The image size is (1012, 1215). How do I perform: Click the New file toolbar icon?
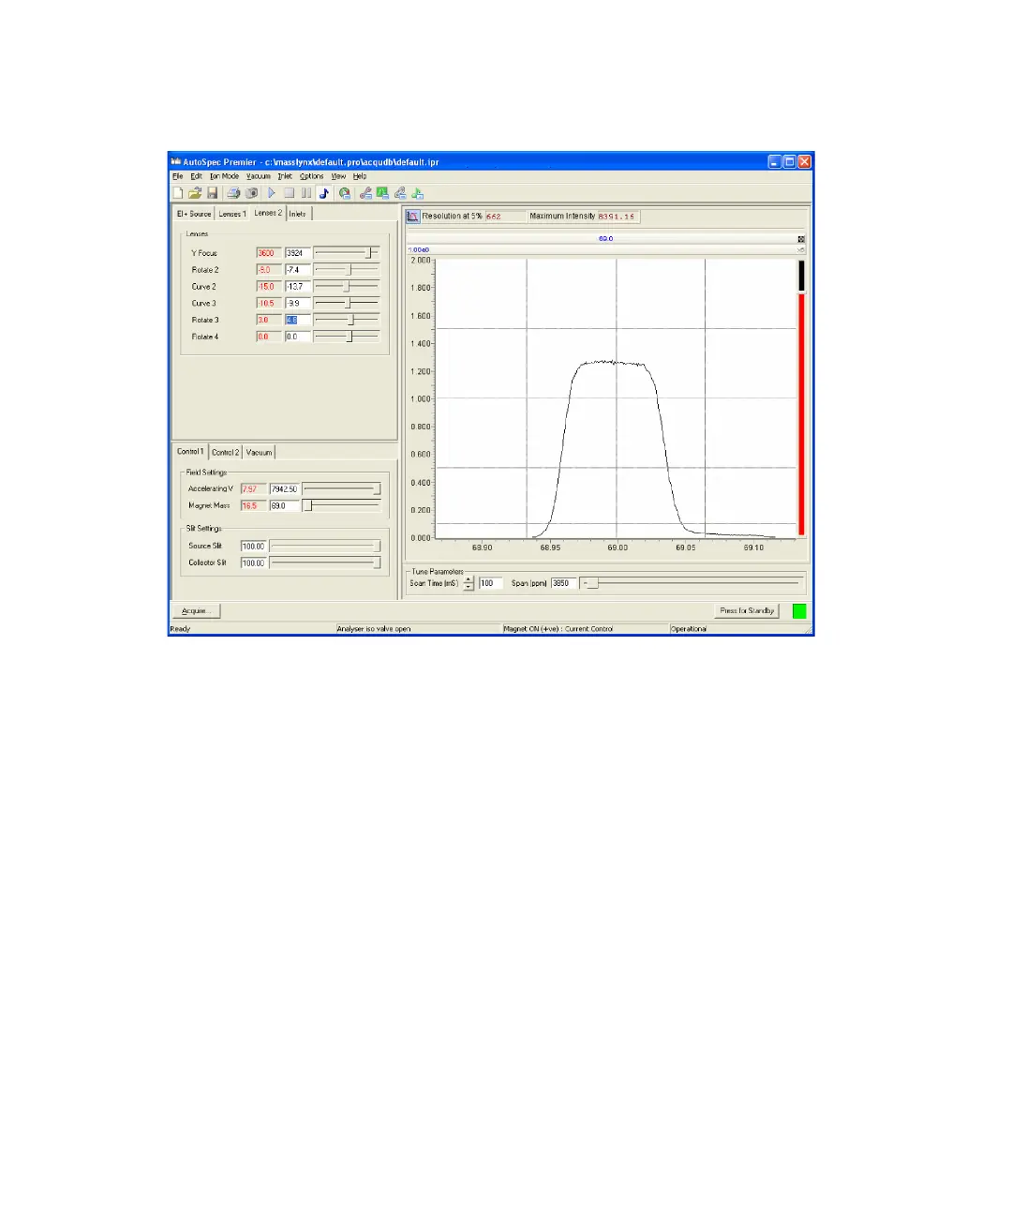point(178,193)
